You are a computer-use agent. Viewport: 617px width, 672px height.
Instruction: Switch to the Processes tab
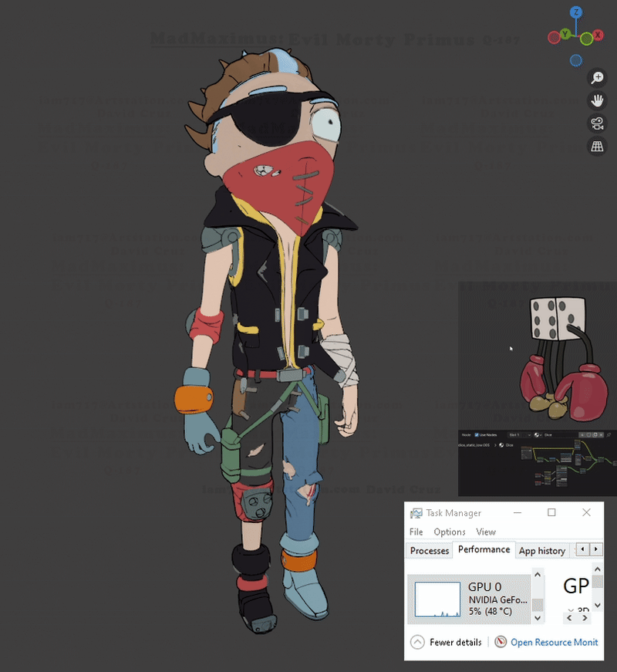pyautogui.click(x=430, y=551)
